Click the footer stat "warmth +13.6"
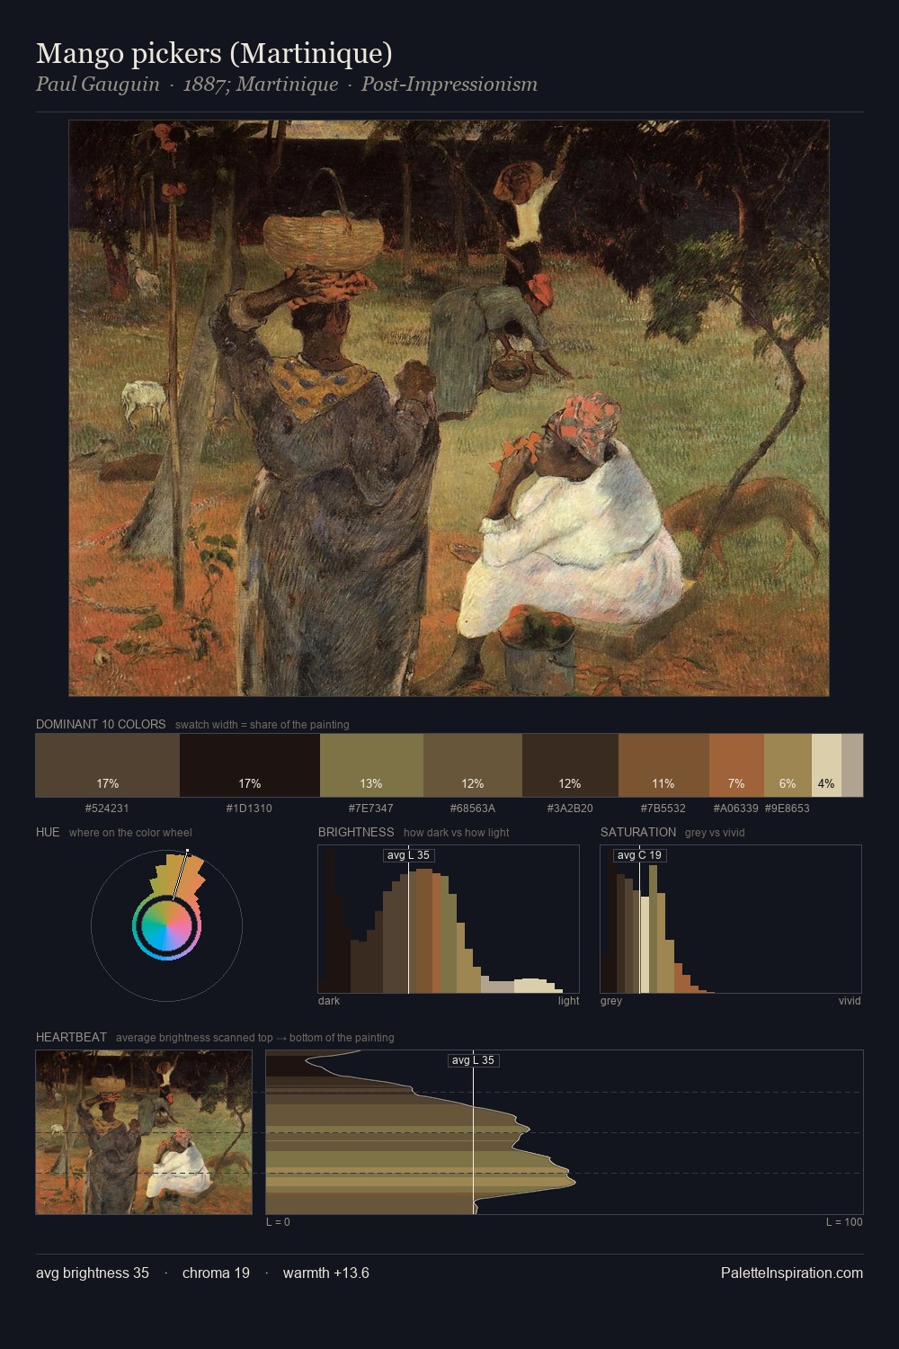 (326, 1273)
